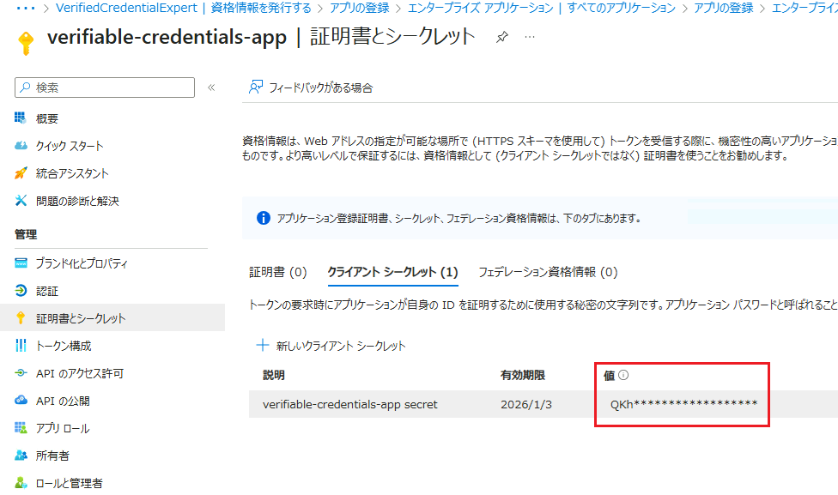Go to 問題の診断と解決 in sidebar
Viewport: 838px width, 495px height.
pyautogui.click(x=77, y=201)
